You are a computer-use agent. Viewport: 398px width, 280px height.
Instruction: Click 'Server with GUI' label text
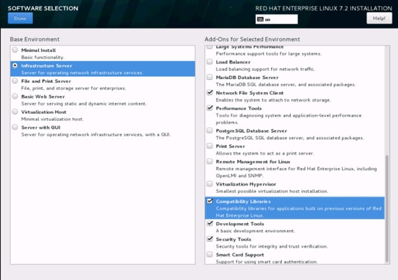pos(41,127)
